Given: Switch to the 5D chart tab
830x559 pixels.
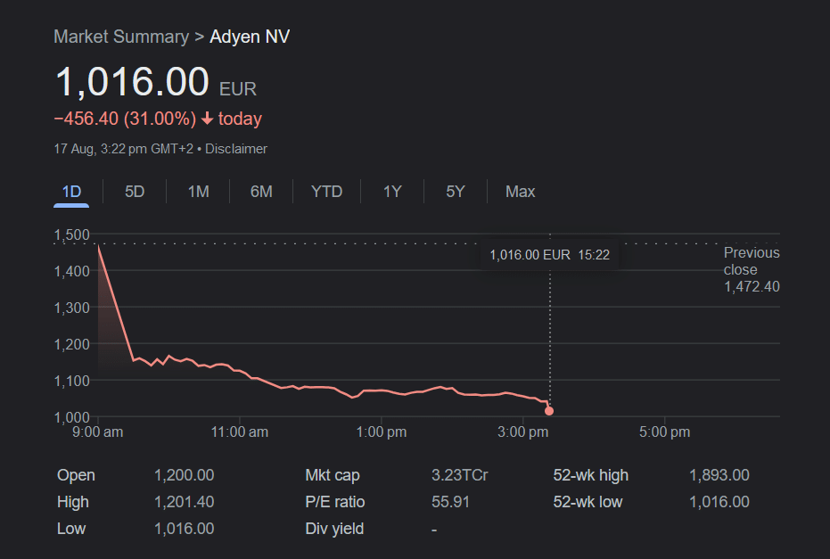Looking at the screenshot, I should 135,192.
